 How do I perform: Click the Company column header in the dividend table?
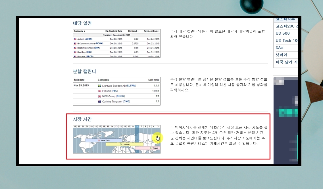[x=79, y=31]
